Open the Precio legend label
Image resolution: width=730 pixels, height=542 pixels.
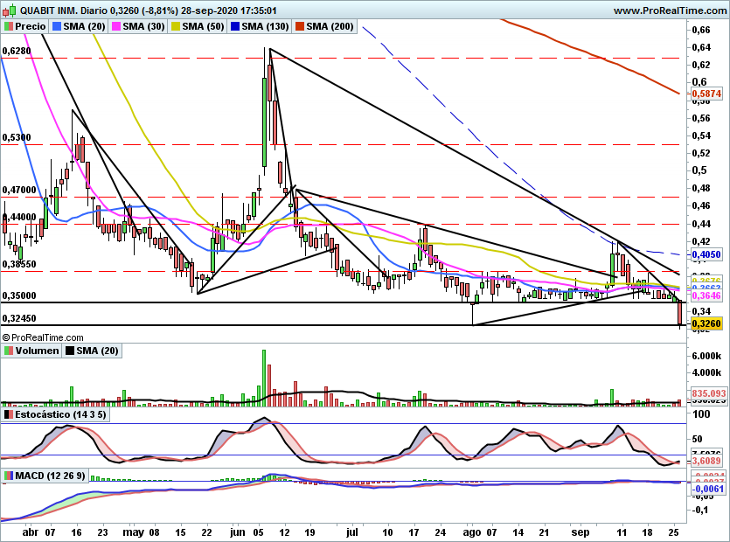(x=31, y=26)
